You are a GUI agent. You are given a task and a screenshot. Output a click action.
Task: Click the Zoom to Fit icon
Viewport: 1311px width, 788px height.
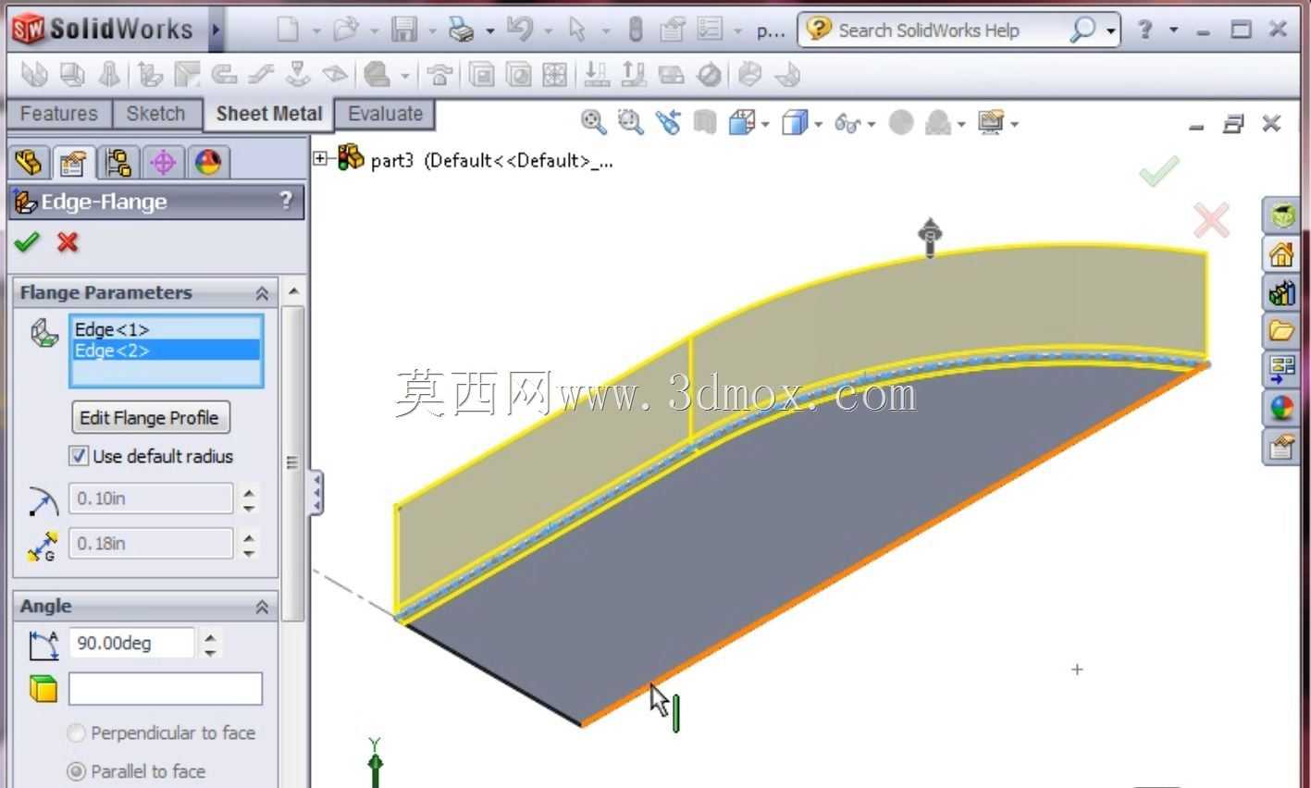pyautogui.click(x=593, y=122)
